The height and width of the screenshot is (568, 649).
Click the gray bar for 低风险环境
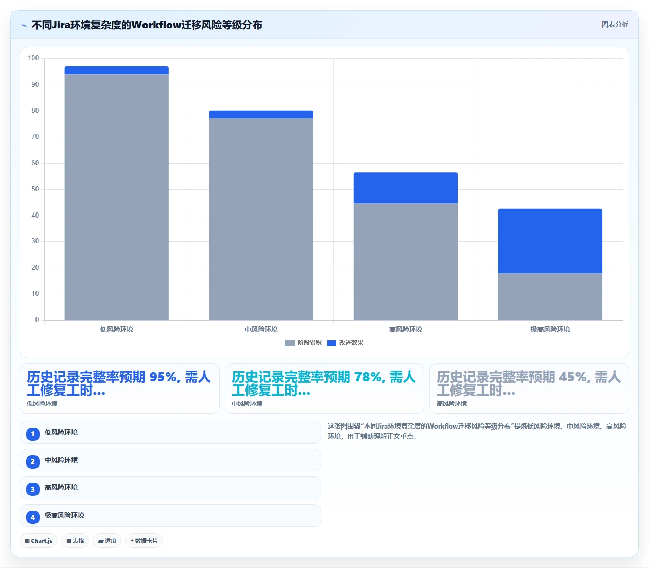click(117, 197)
